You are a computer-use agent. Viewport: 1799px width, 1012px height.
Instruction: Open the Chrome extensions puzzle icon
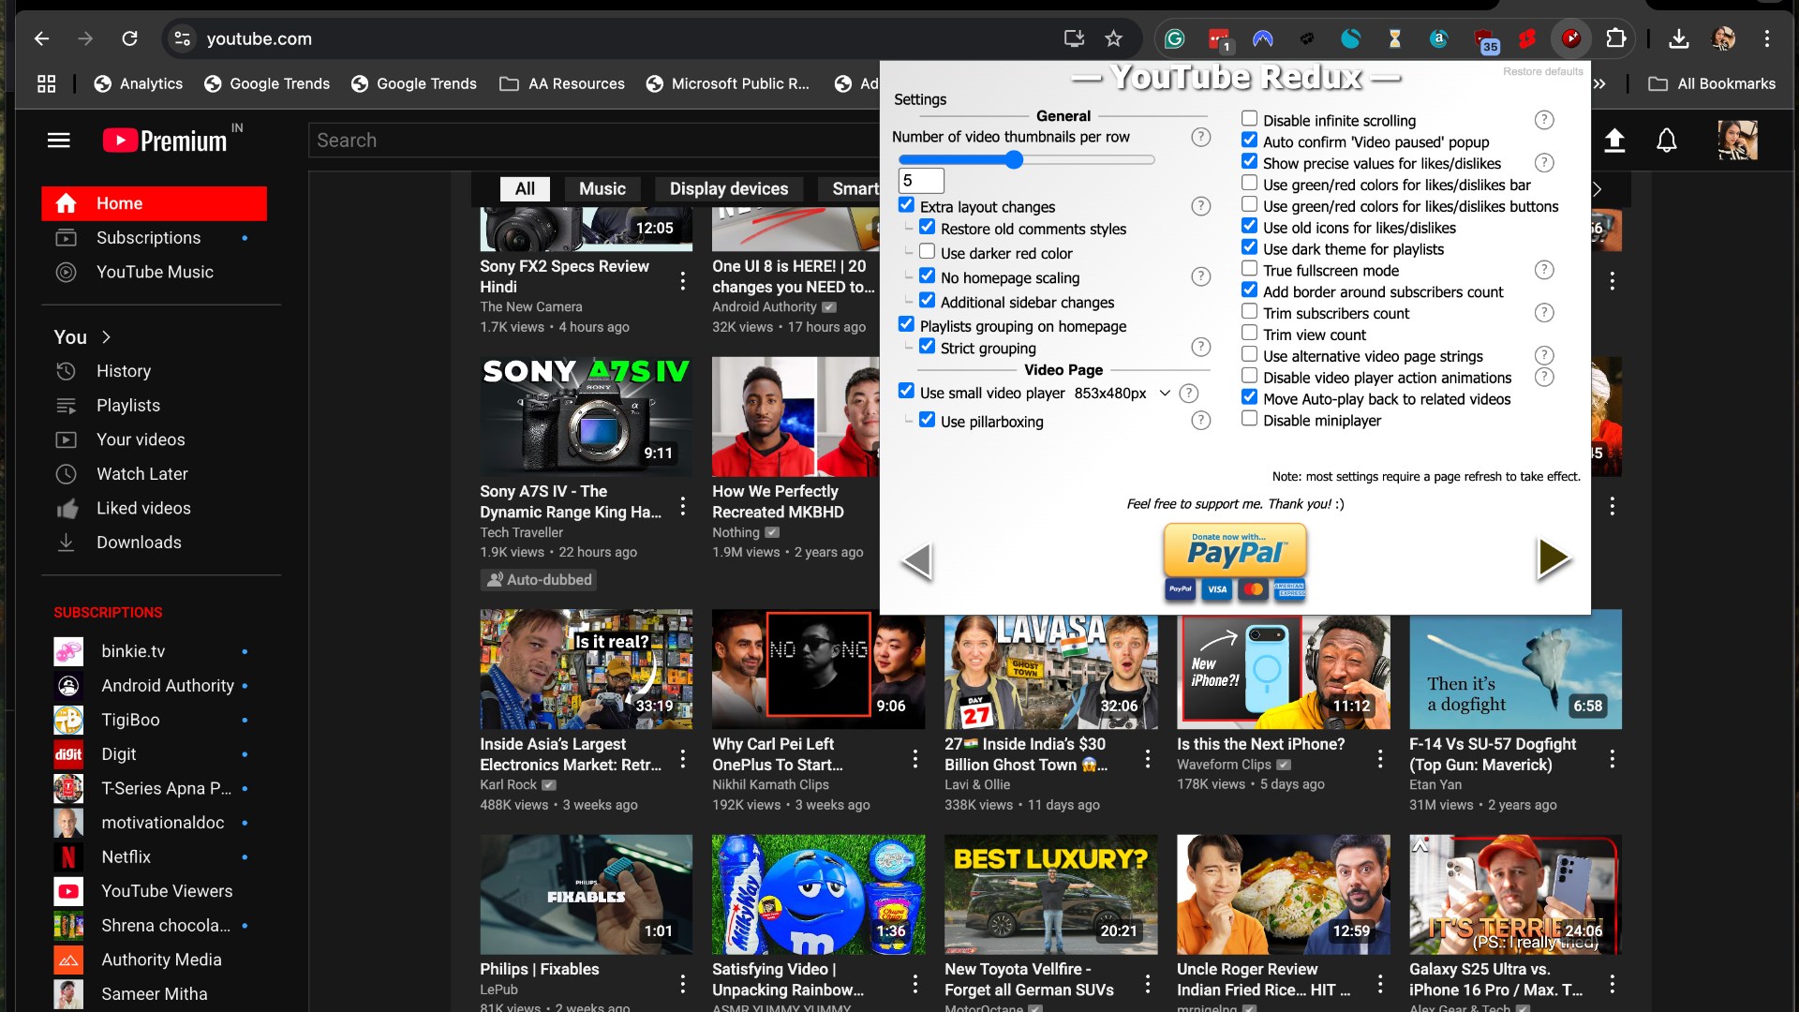[1616, 38]
